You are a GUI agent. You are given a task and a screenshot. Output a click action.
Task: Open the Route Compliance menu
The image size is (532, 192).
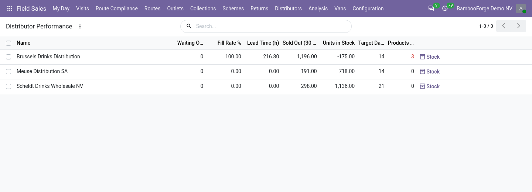point(117,8)
